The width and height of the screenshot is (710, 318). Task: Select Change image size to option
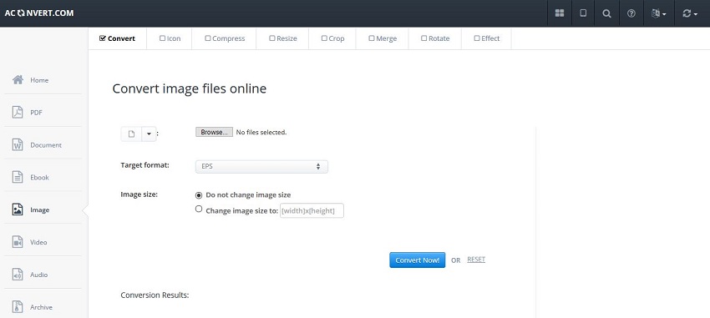198,209
